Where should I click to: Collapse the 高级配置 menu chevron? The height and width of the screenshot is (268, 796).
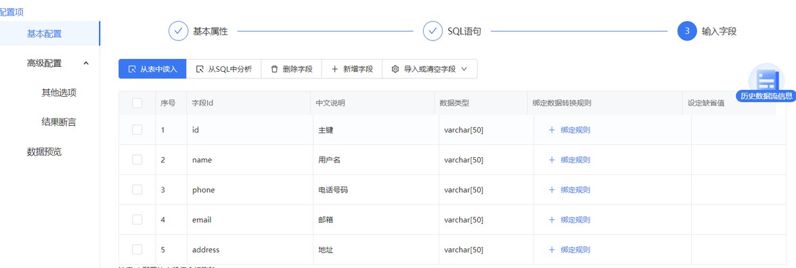click(x=86, y=63)
